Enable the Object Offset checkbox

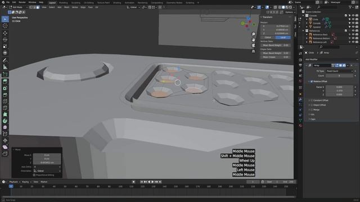tap(312, 105)
